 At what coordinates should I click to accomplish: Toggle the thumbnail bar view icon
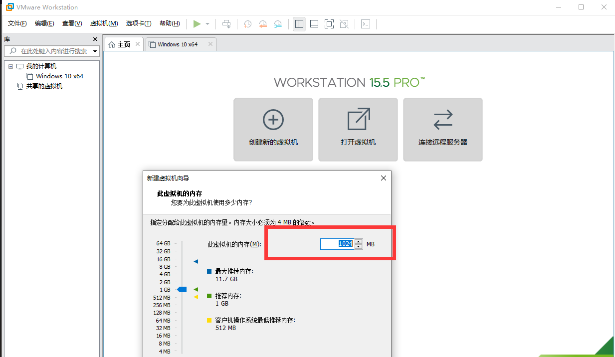point(314,23)
